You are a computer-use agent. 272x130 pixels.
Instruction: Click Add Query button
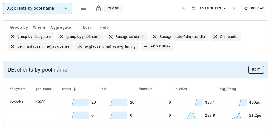pyautogui.click(x=158, y=46)
